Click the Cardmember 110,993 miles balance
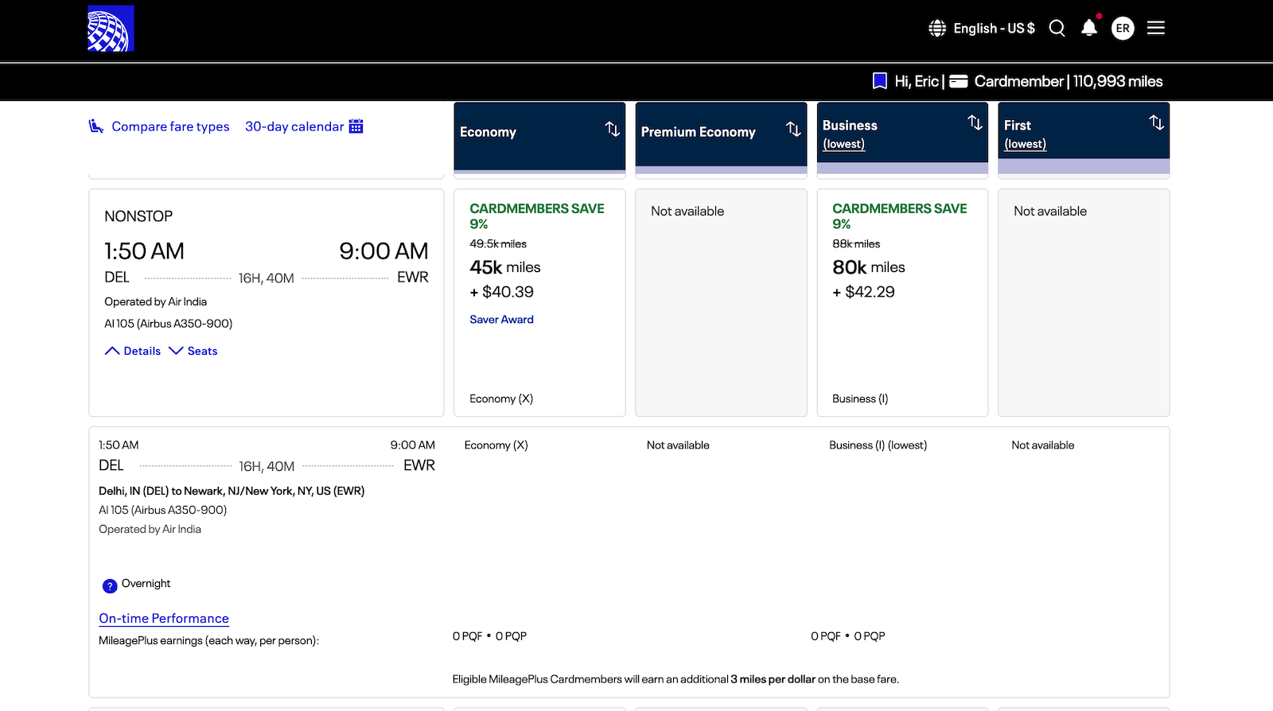 click(1069, 81)
